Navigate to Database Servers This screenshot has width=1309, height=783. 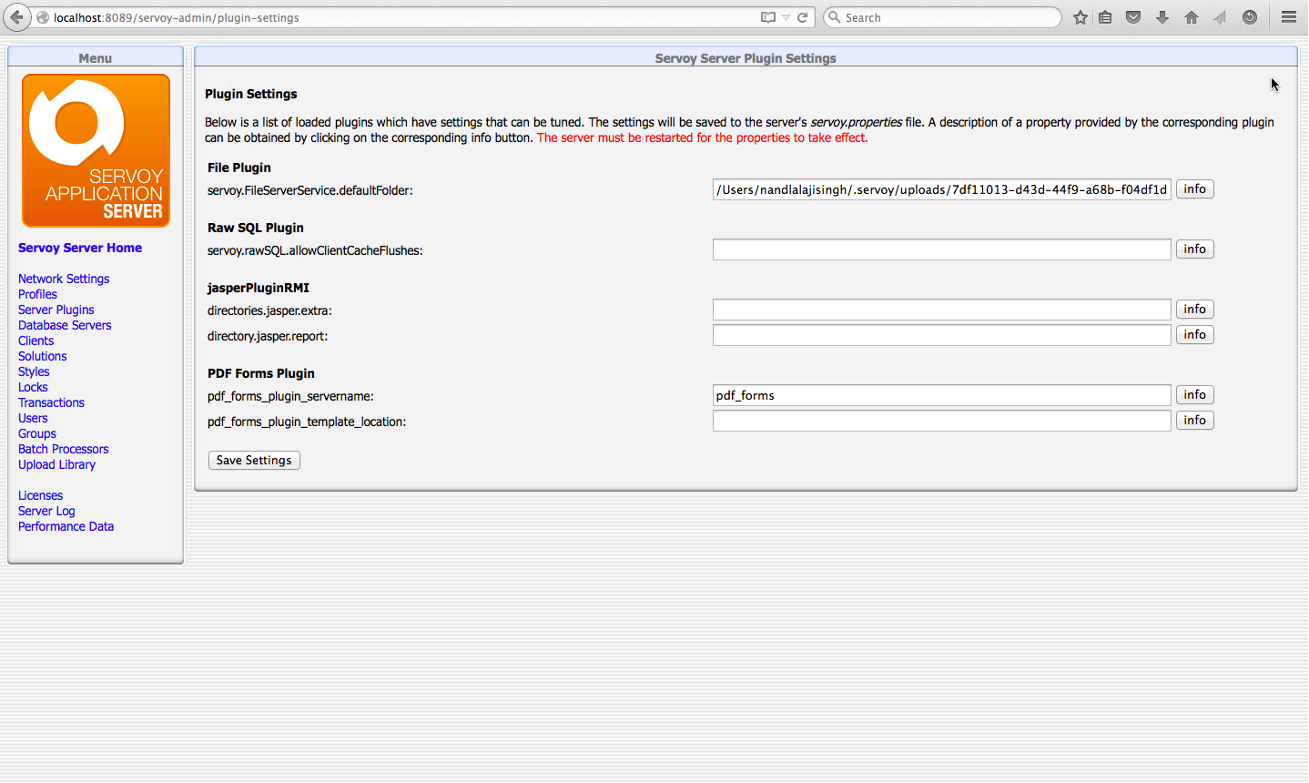[65, 325]
